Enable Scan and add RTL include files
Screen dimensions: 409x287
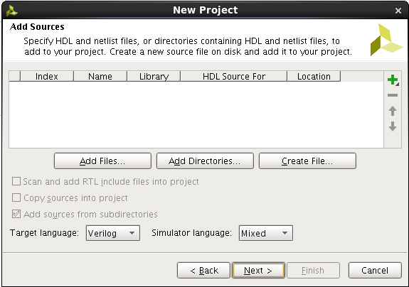coord(16,181)
